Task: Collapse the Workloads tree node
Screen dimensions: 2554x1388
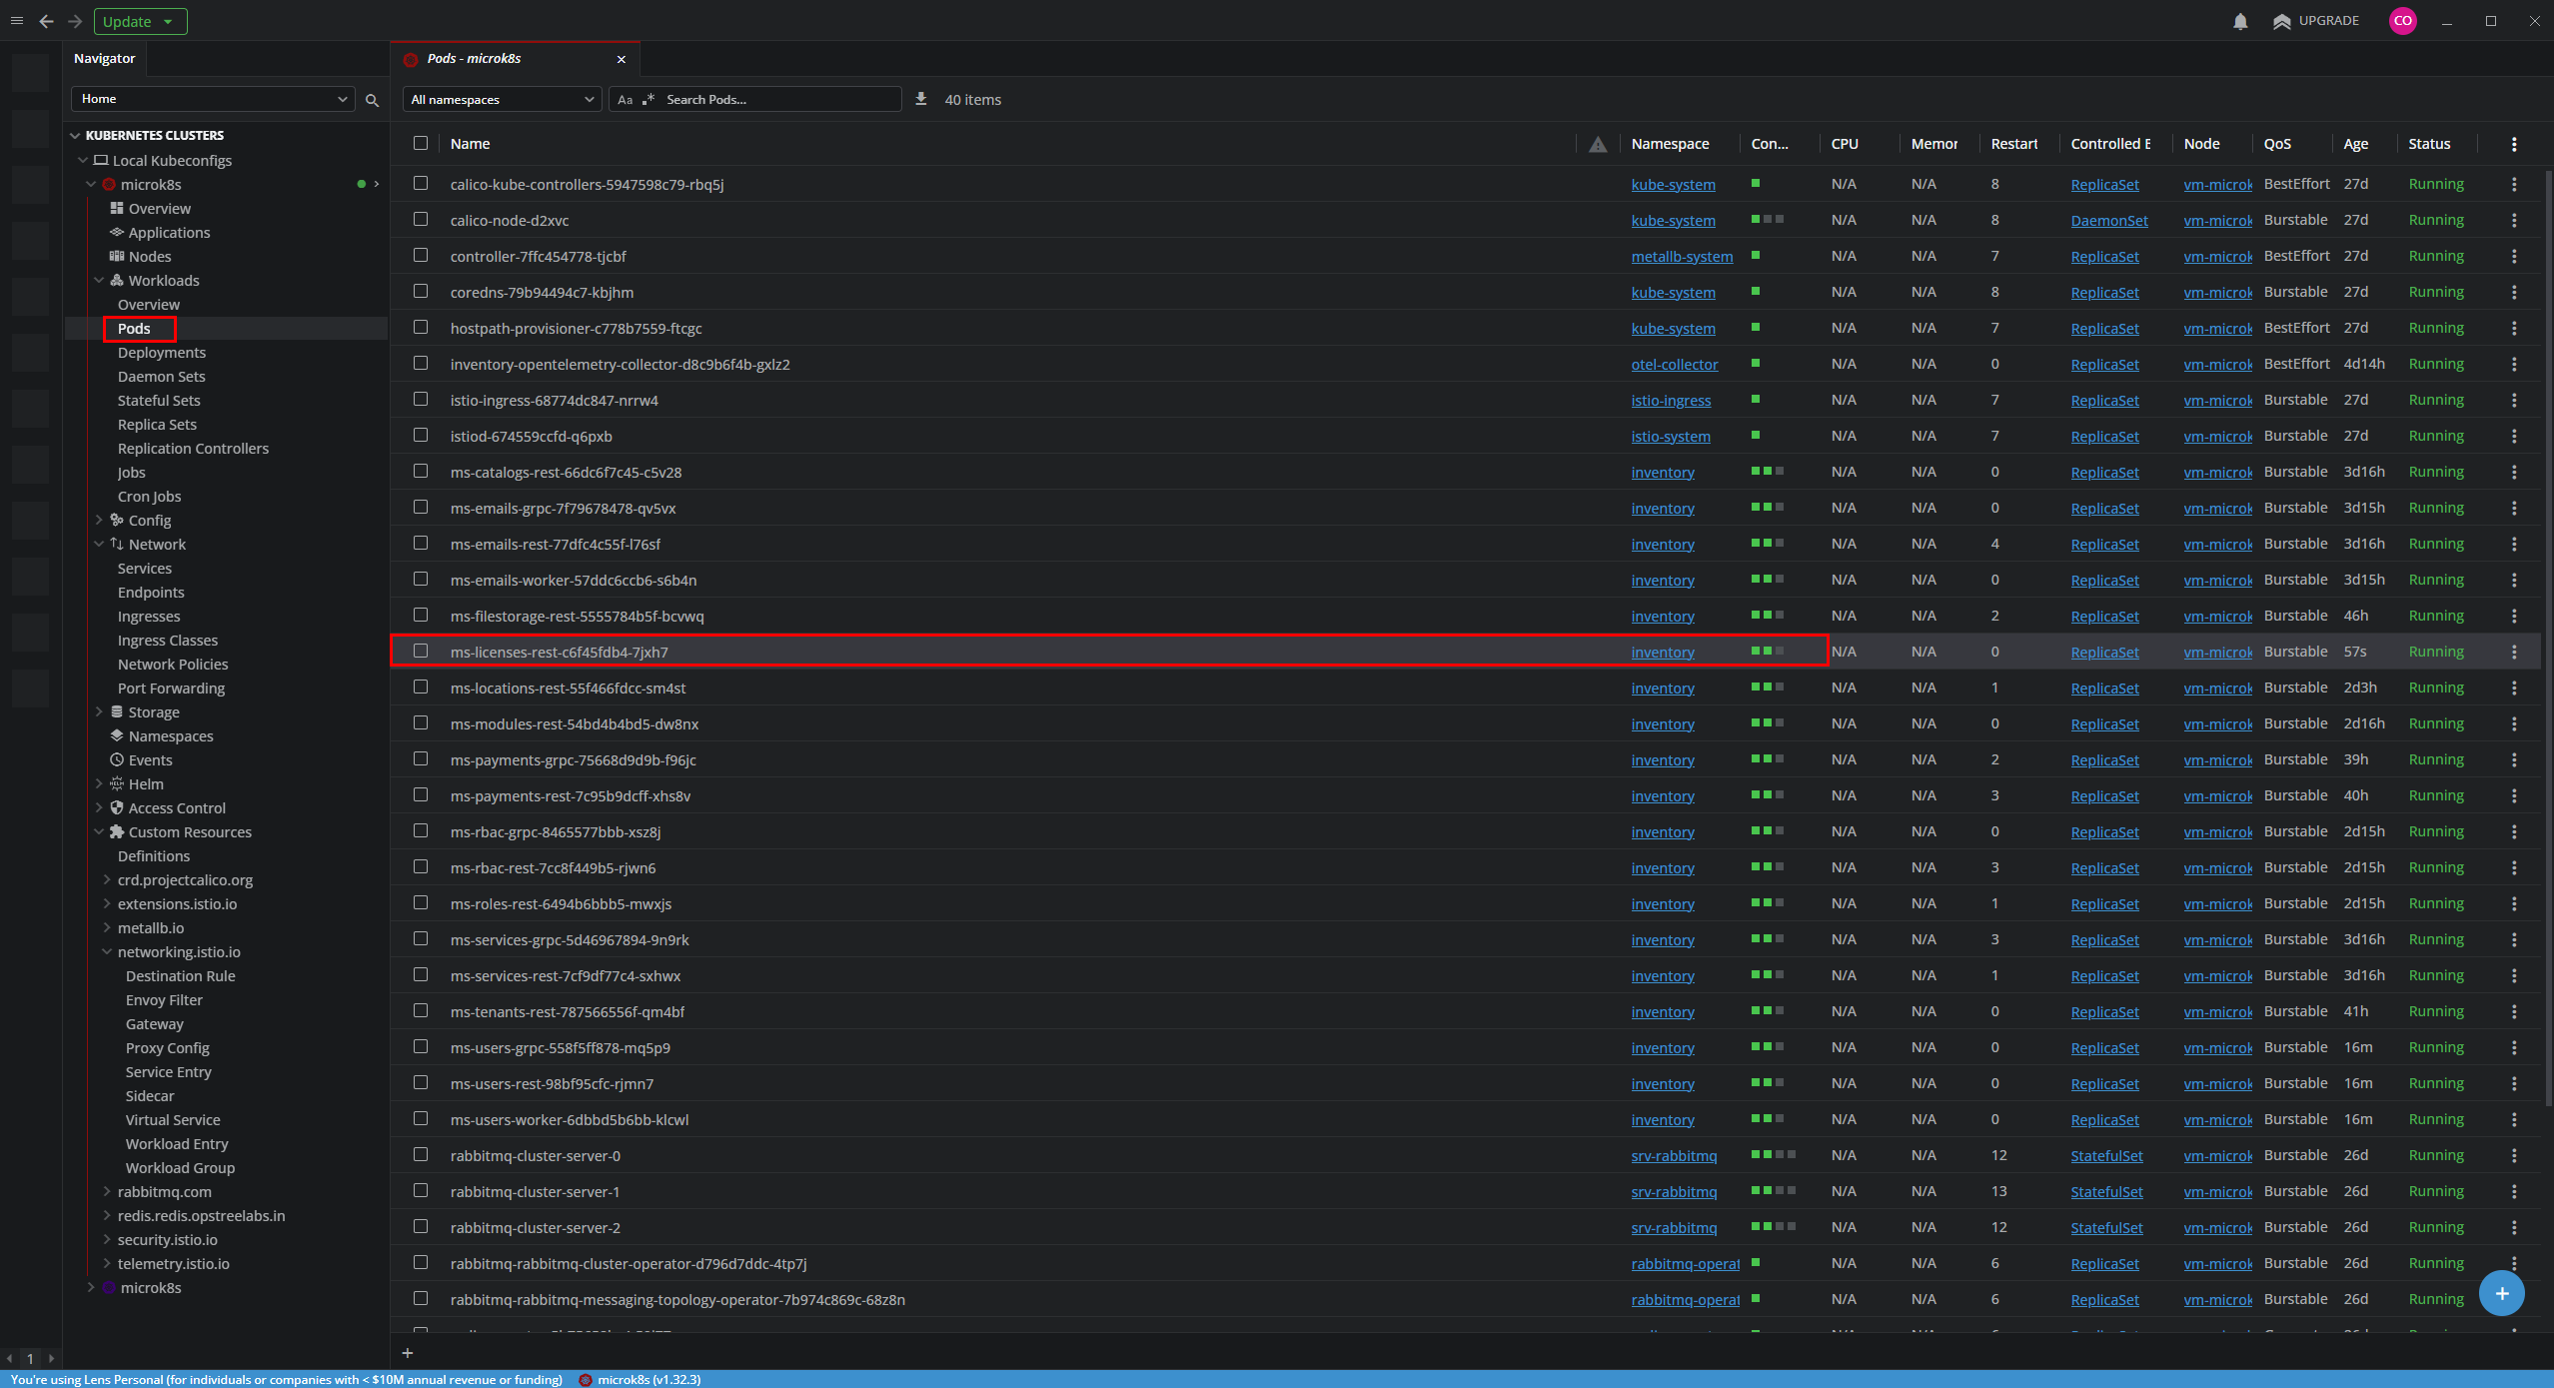Action: [x=99, y=281]
